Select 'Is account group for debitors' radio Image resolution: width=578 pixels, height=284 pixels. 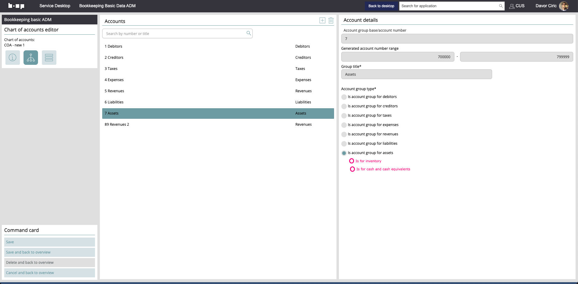point(344,97)
